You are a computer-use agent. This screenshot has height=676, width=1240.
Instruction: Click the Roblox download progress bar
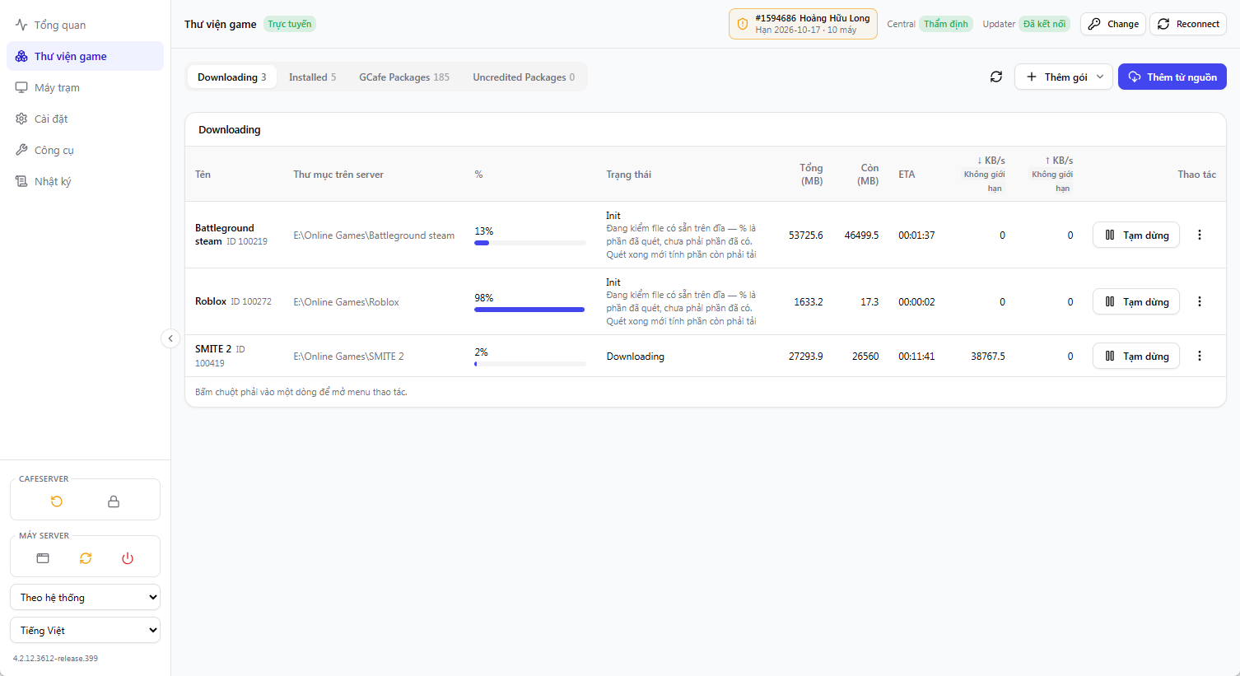[529, 310]
